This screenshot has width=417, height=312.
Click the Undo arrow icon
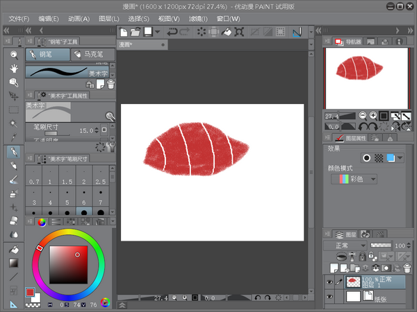click(172, 32)
